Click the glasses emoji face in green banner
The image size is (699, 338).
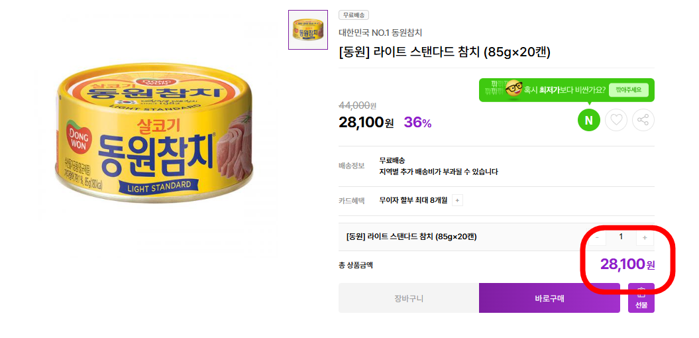point(514,89)
